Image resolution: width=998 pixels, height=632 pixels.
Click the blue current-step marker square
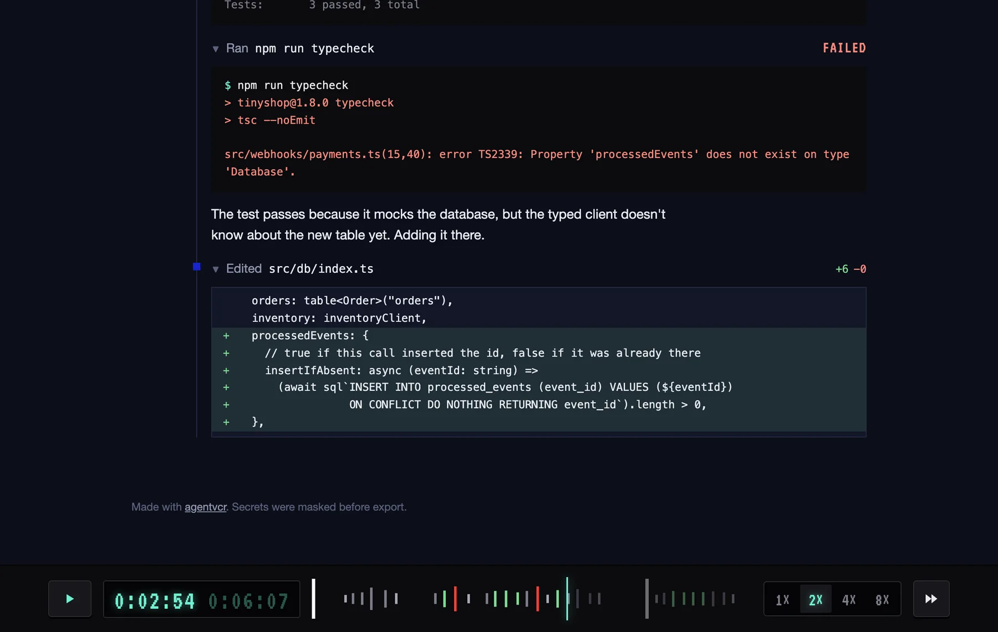tap(196, 267)
